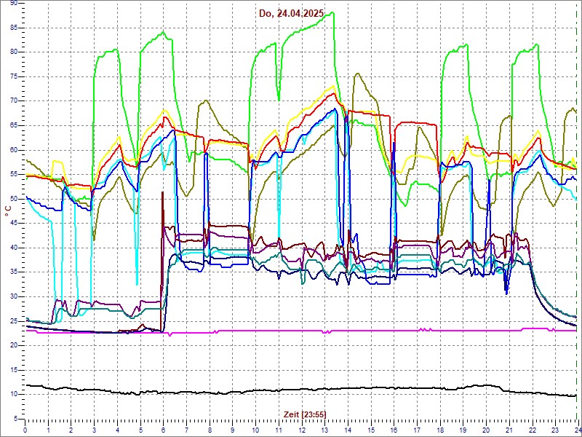Select hour 24 at the time axis end

(x=576, y=430)
